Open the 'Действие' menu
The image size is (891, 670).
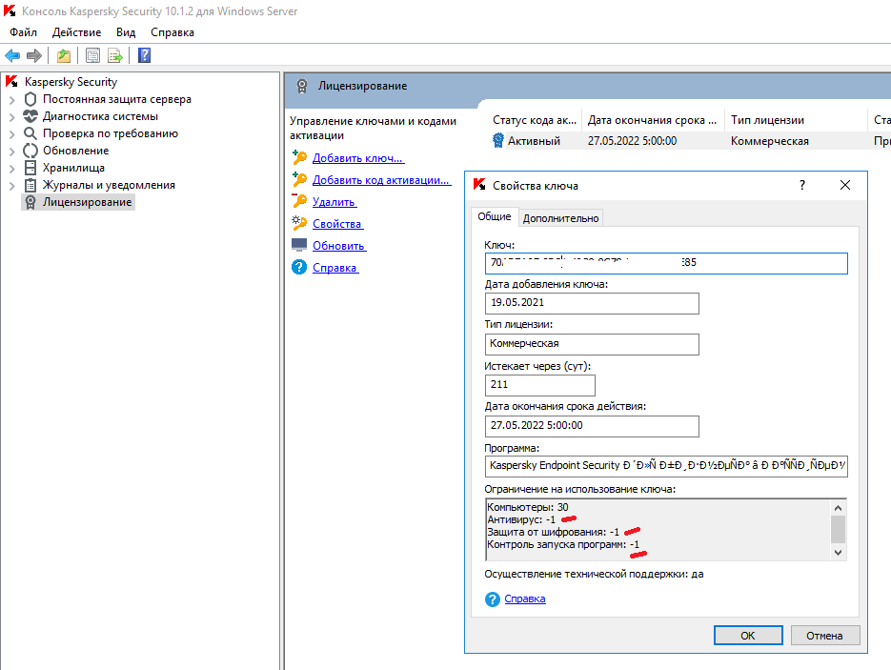[x=77, y=32]
